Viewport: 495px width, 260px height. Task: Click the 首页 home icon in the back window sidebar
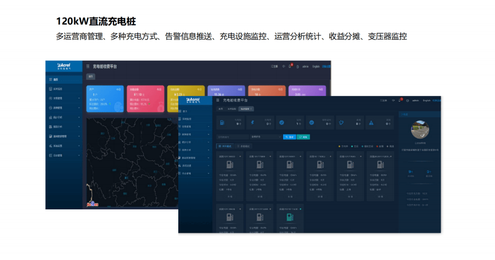click(x=51, y=79)
